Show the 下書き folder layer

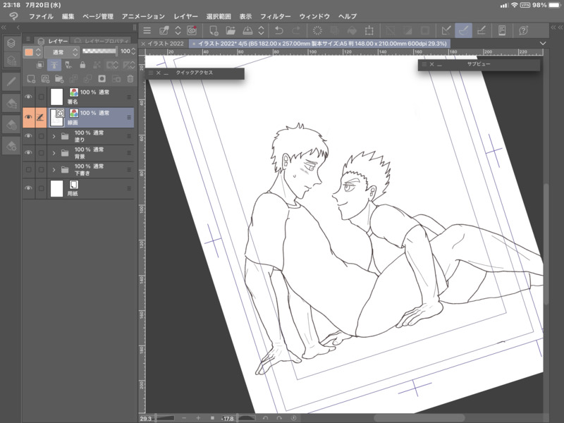[x=28, y=170]
